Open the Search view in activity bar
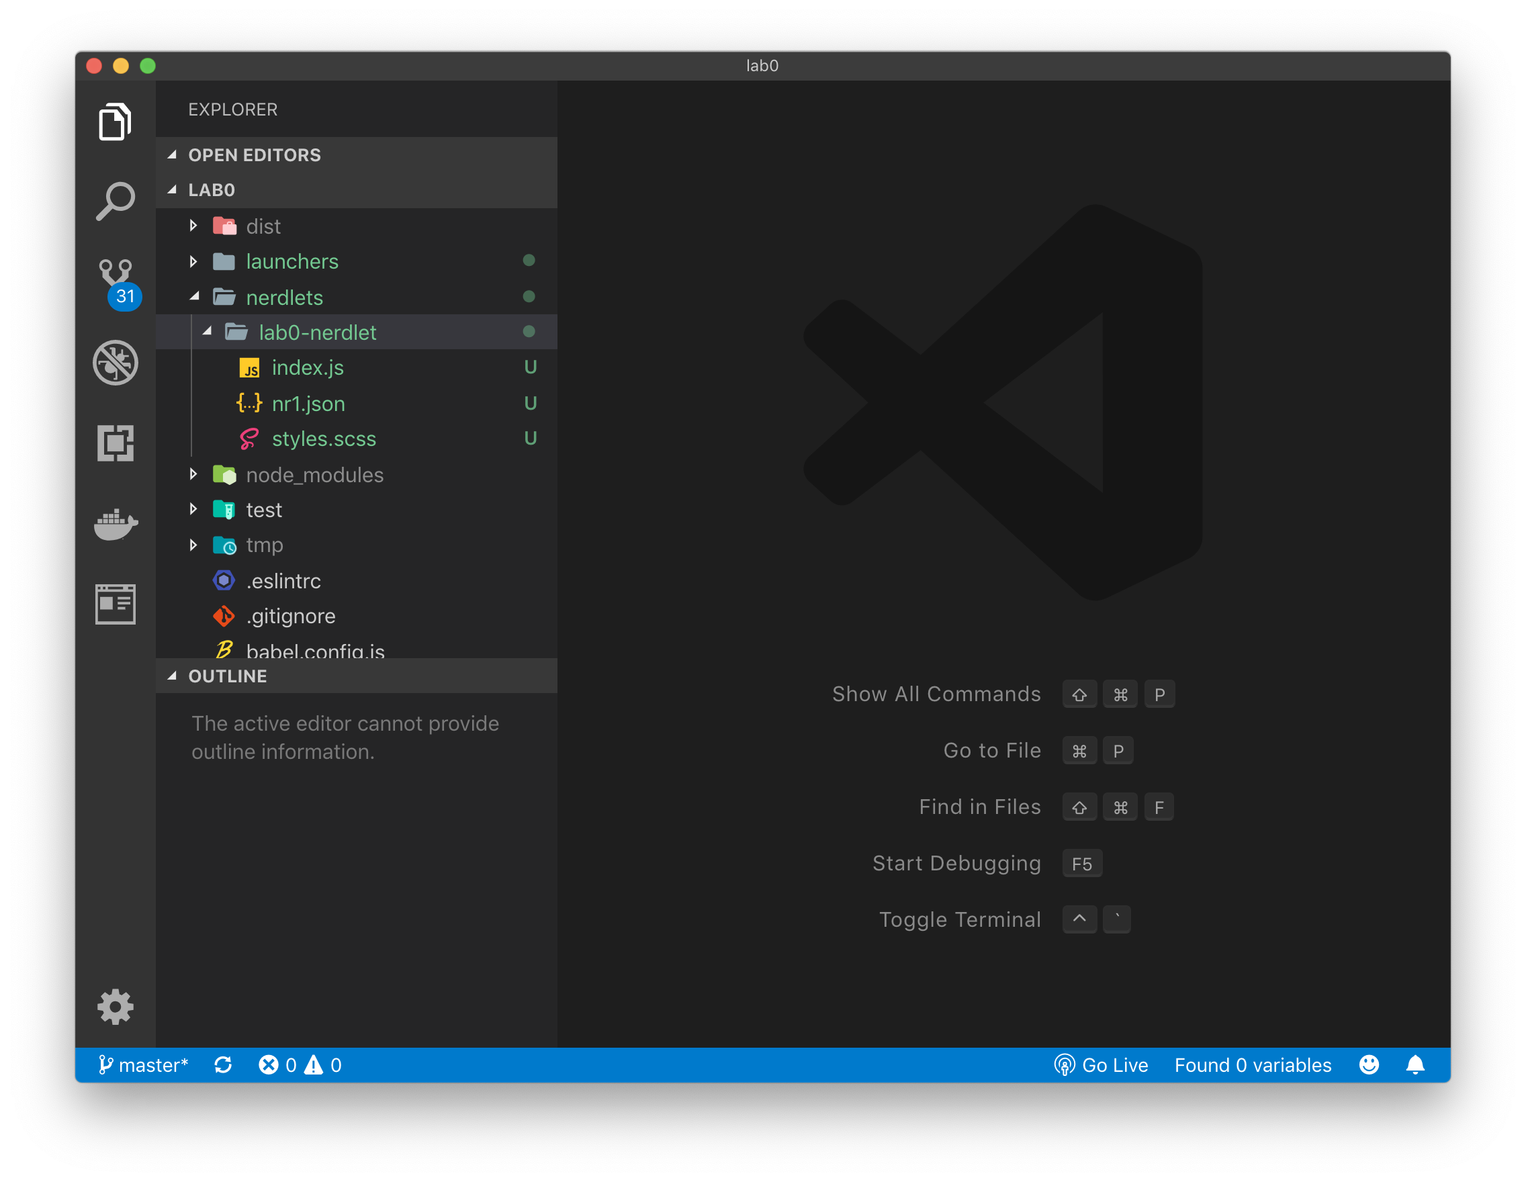The width and height of the screenshot is (1526, 1182). (116, 202)
